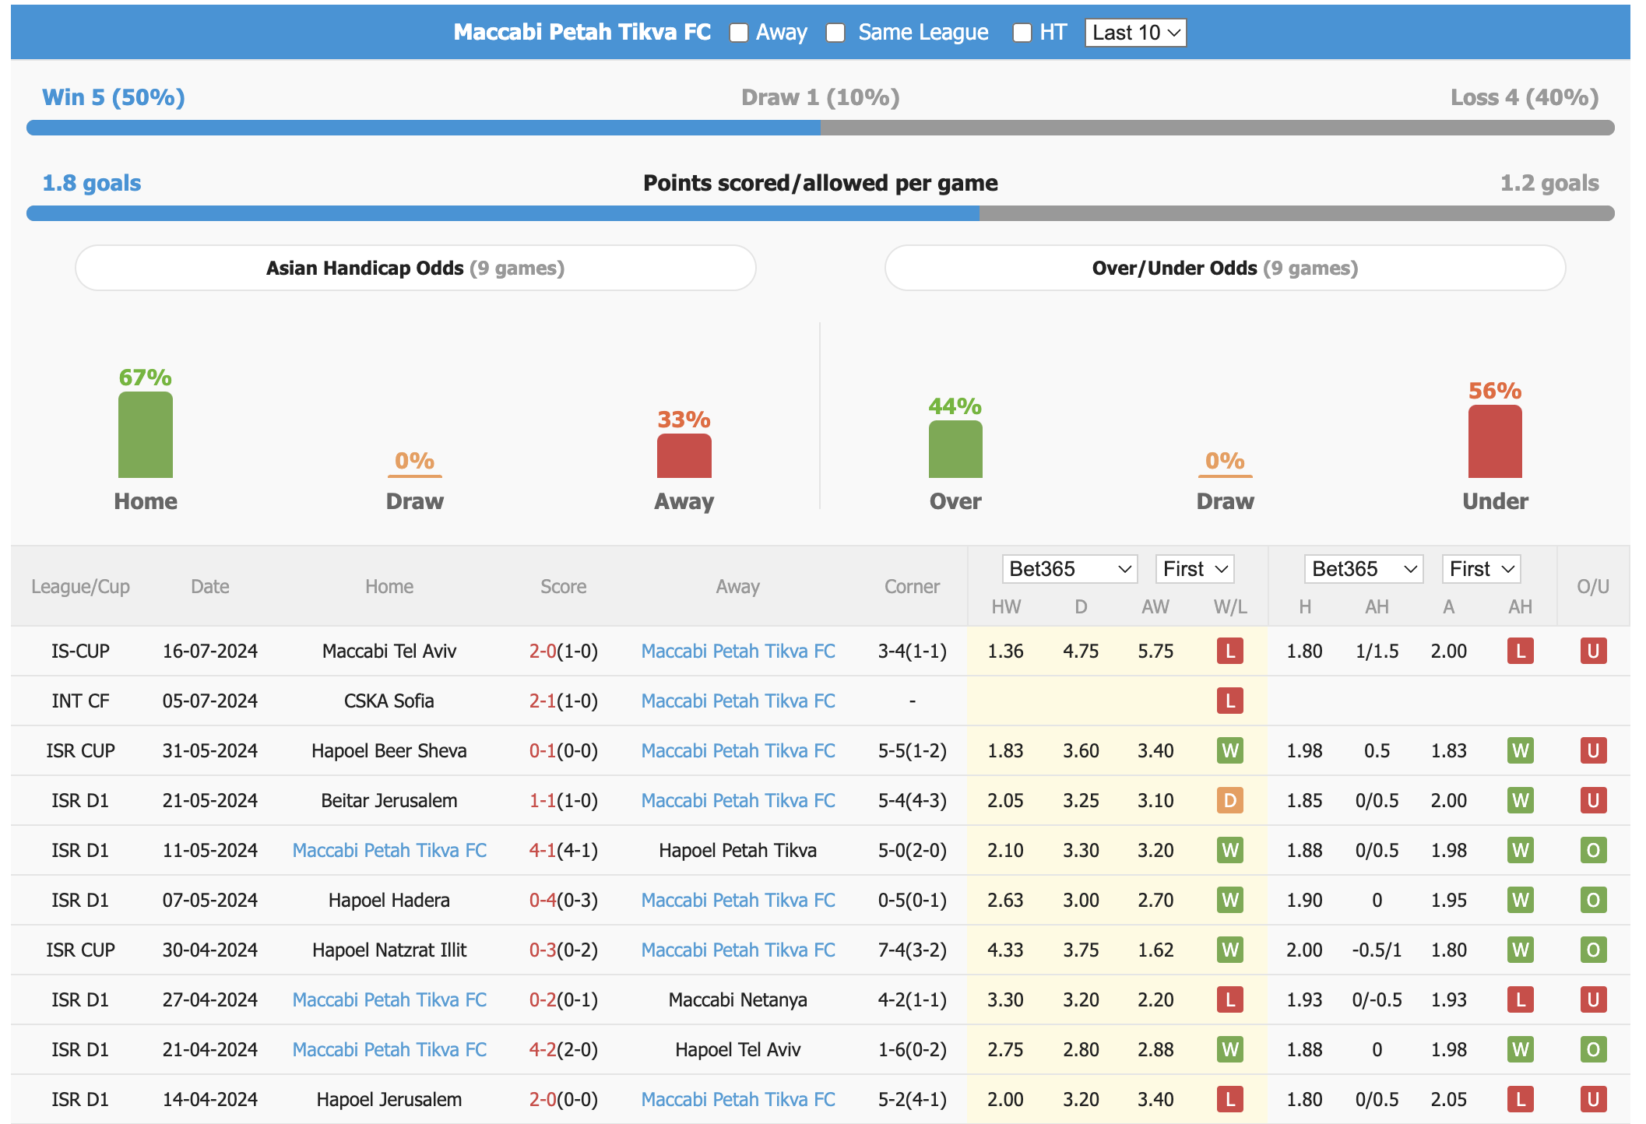This screenshot has height=1124, width=1646.
Task: Open the First dropdown above W/L column
Action: 1195,569
